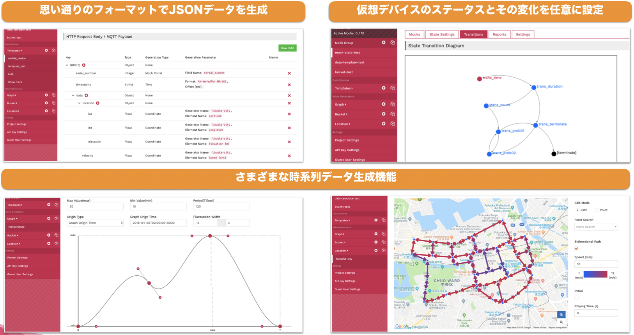Expand Graph in state transition sidebar
Image resolution: width=634 pixels, height=335 pixels.
pos(340,105)
